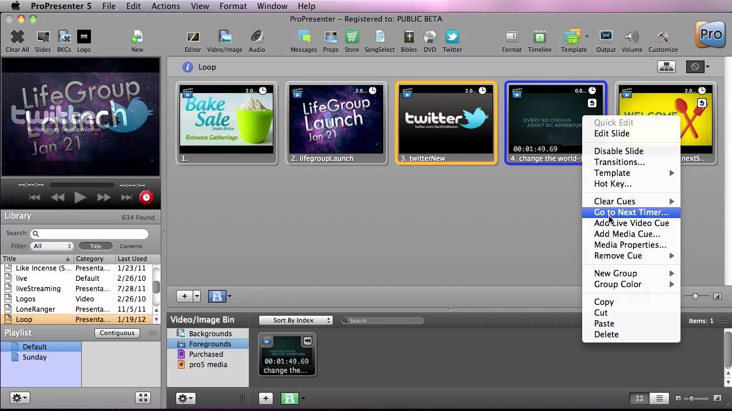This screenshot has height=411, width=732.
Task: Expand the Remove Cue submenu
Action: pos(631,256)
